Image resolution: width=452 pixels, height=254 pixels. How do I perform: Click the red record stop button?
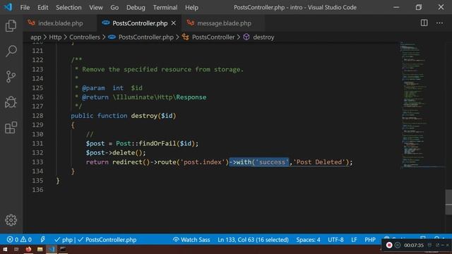pyautogui.click(x=389, y=245)
